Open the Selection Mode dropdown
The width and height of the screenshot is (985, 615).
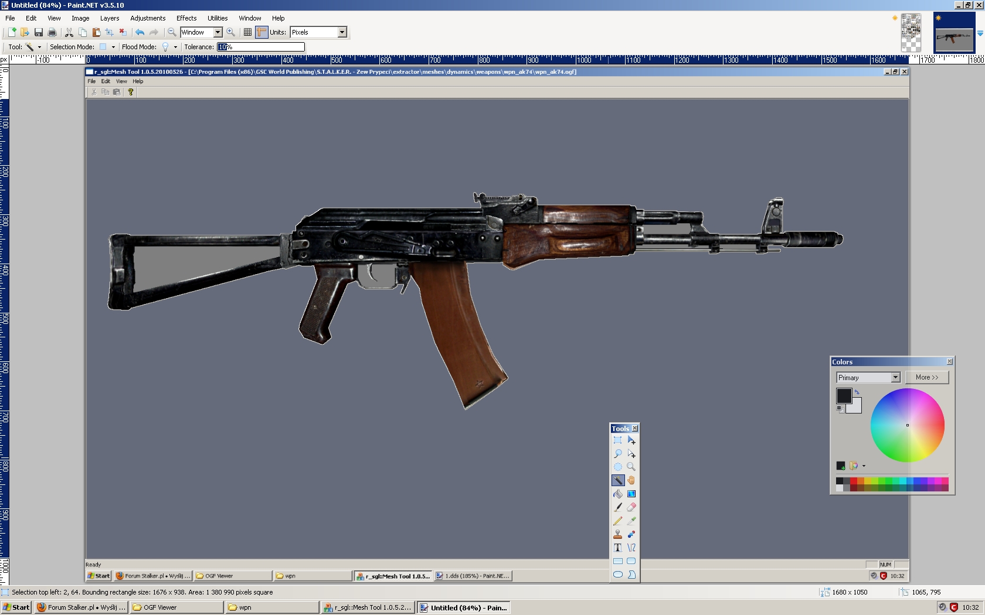[113, 47]
